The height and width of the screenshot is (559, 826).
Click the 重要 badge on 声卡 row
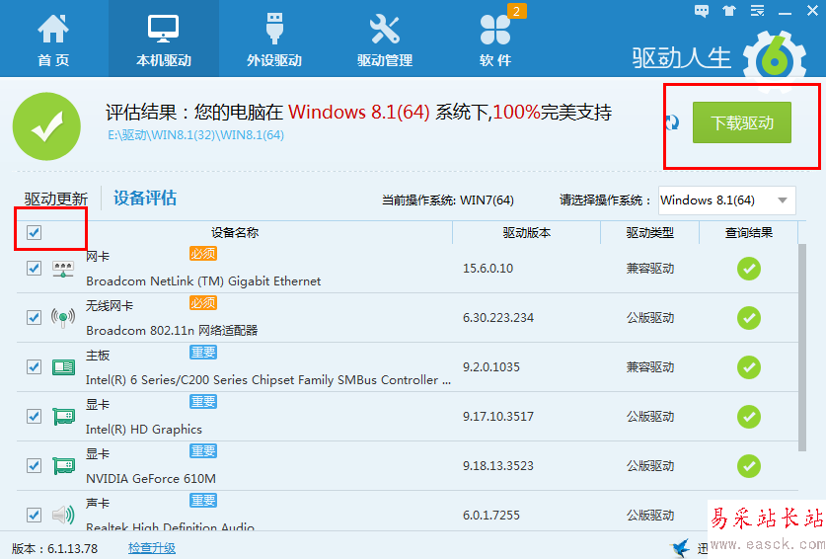(203, 501)
